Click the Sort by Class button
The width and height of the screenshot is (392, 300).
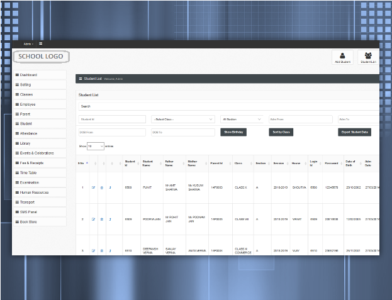pos(281,132)
